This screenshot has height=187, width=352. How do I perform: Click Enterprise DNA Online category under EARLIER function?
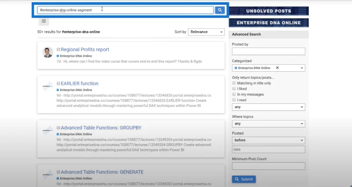click(74, 90)
